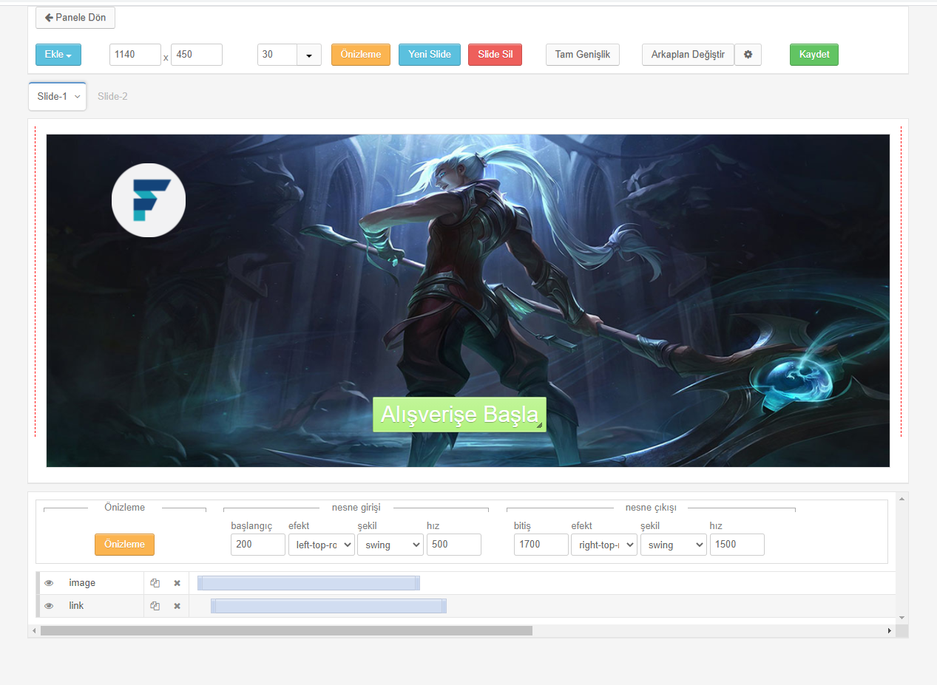Click the grid size field showing 30
Viewport: 937px width, 685px height.
[x=277, y=55]
